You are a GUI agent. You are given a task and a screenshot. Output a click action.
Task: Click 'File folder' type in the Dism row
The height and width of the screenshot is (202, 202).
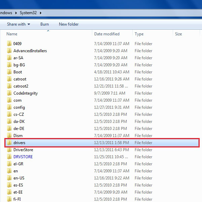coord(143,136)
